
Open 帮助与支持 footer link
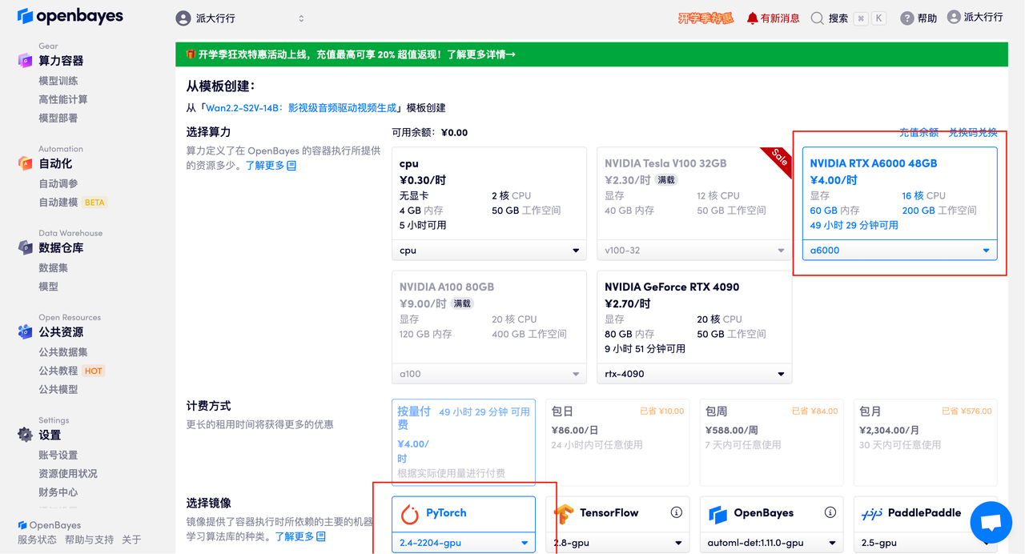point(90,540)
